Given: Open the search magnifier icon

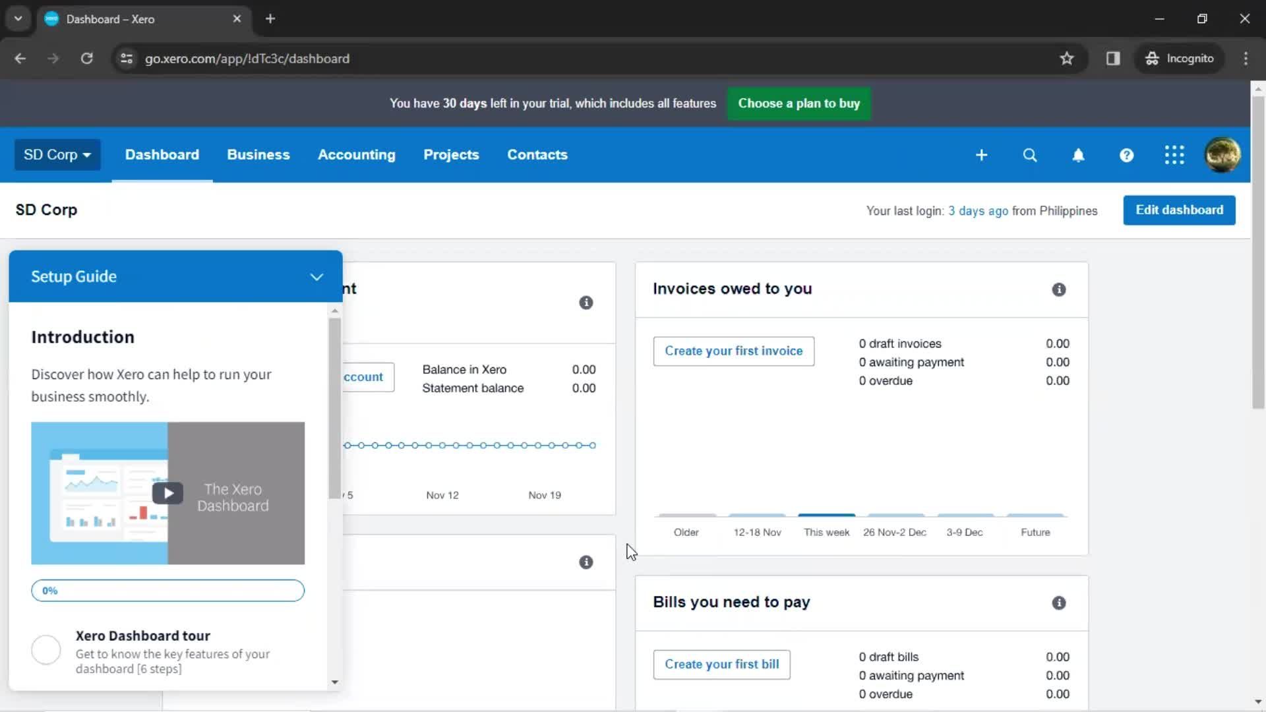Looking at the screenshot, I should (1029, 155).
